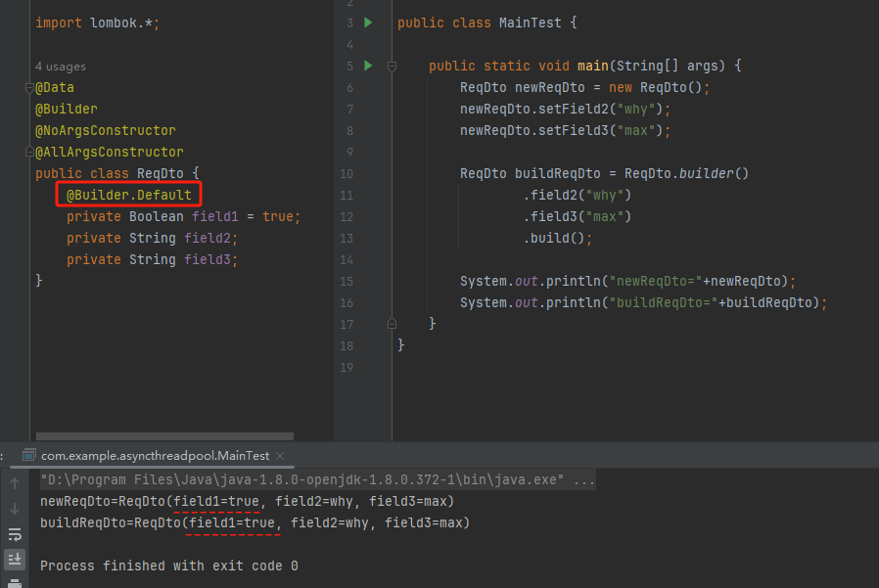Click the "private String field3;" declaration
The image size is (879, 588).
tap(152, 259)
